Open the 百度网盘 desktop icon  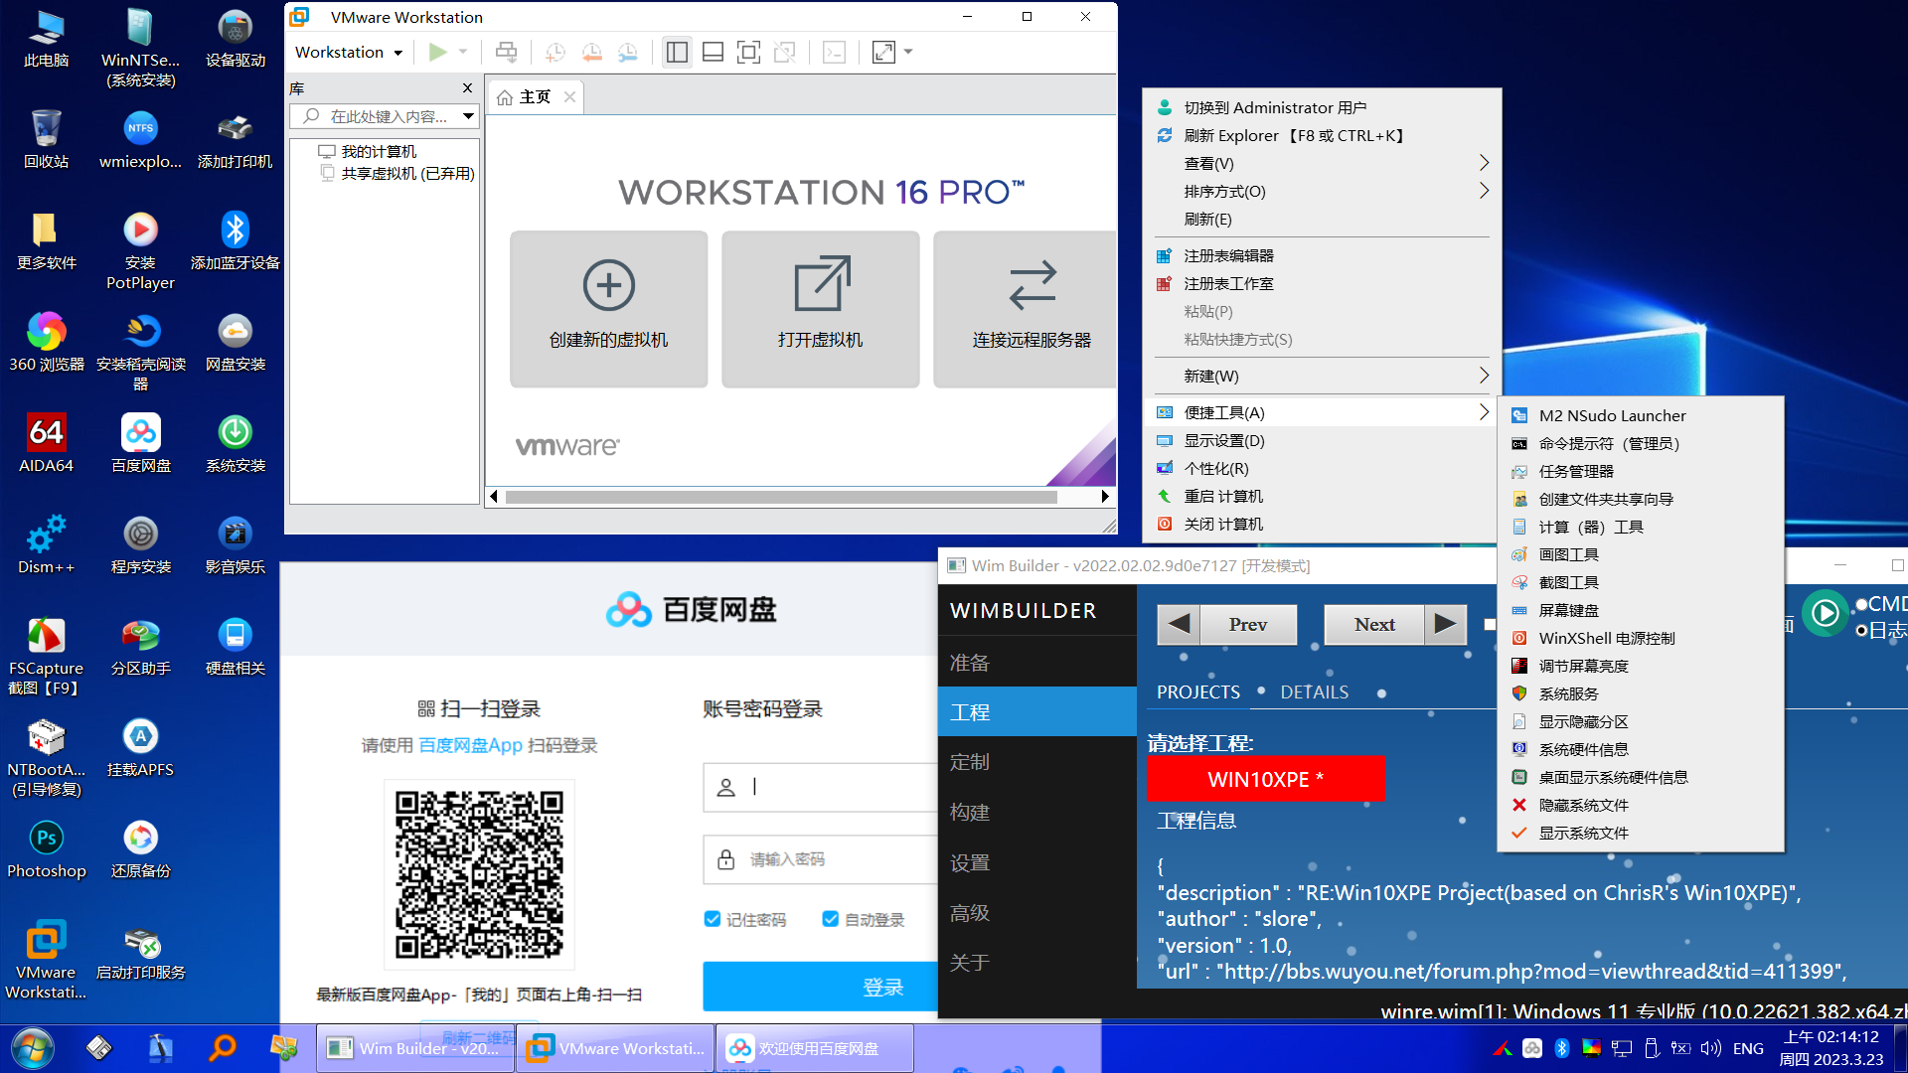click(x=140, y=443)
